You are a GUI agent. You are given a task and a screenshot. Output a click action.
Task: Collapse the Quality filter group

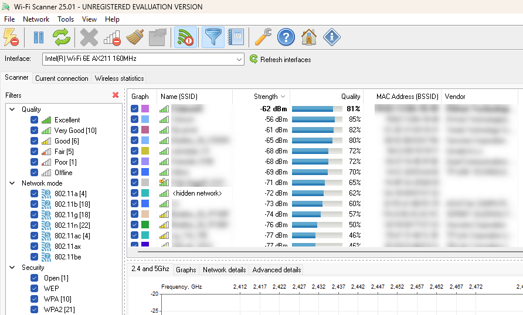[12, 109]
